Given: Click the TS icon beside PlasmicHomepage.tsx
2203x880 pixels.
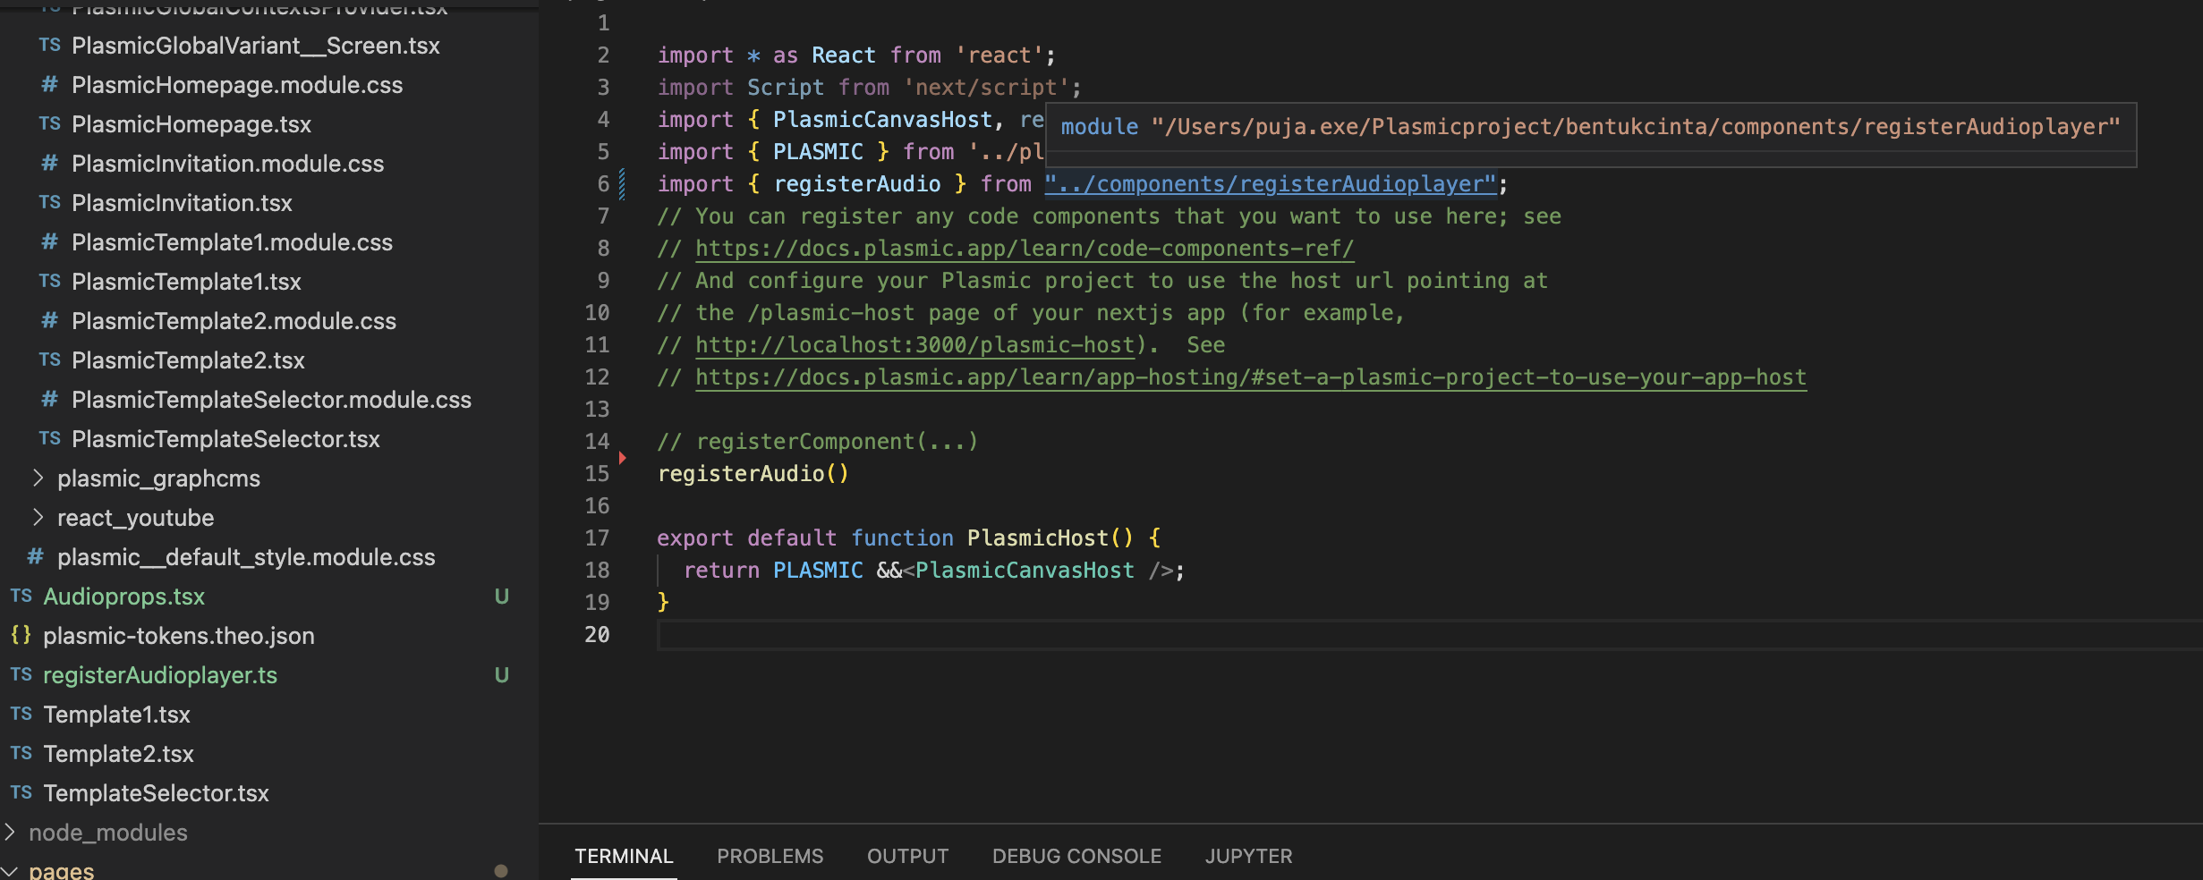Looking at the screenshot, I should [x=49, y=124].
